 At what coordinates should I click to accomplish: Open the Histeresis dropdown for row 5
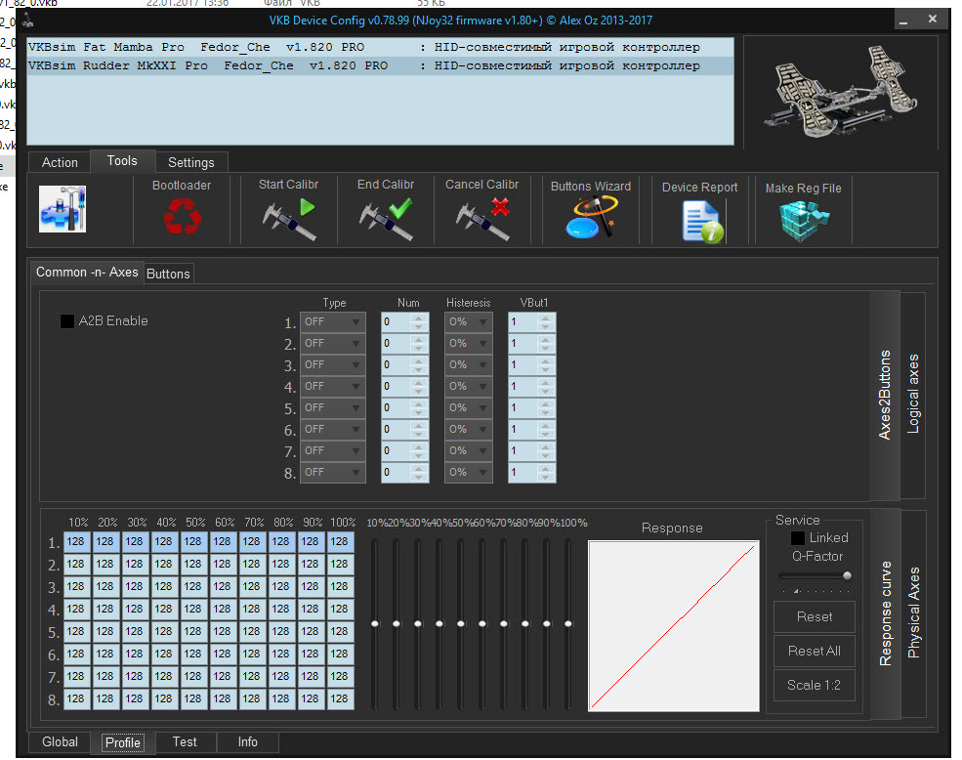[x=468, y=407]
